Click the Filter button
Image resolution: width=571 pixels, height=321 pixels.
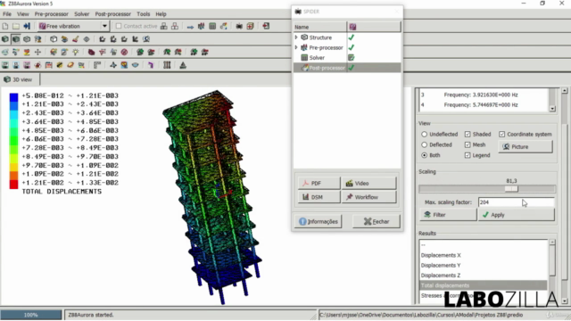click(448, 215)
